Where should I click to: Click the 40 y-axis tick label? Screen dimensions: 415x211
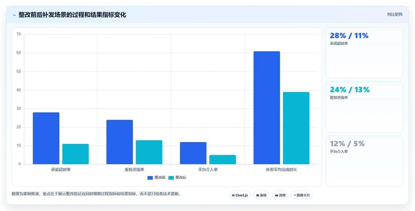click(x=19, y=90)
